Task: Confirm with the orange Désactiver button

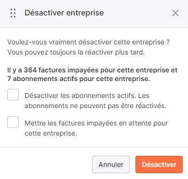Action: [159, 165]
